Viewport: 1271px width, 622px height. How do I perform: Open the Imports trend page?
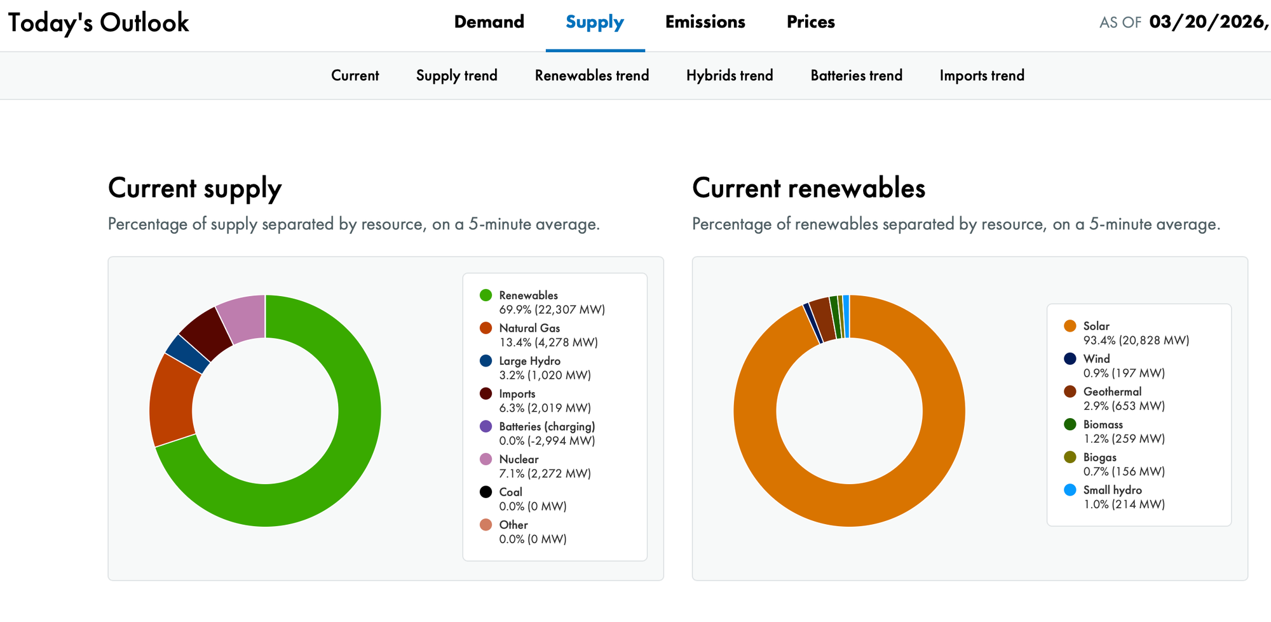pyautogui.click(x=981, y=75)
